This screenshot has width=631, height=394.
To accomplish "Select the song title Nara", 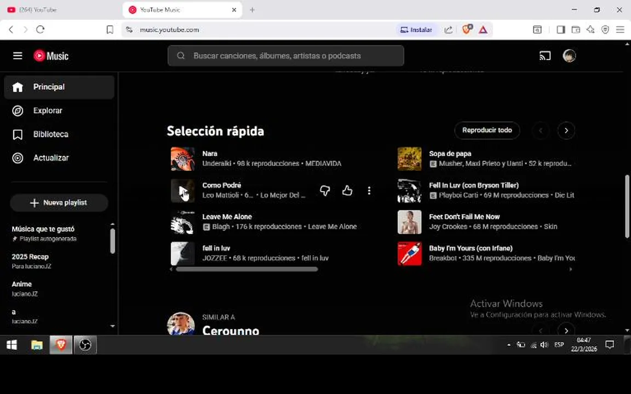I will click(x=210, y=154).
